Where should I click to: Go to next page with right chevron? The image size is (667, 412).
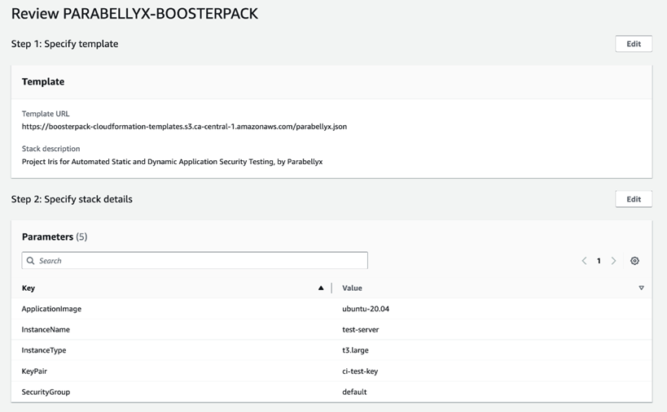point(613,261)
